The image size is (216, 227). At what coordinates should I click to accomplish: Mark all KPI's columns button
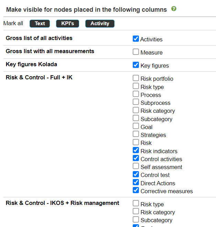67,23
